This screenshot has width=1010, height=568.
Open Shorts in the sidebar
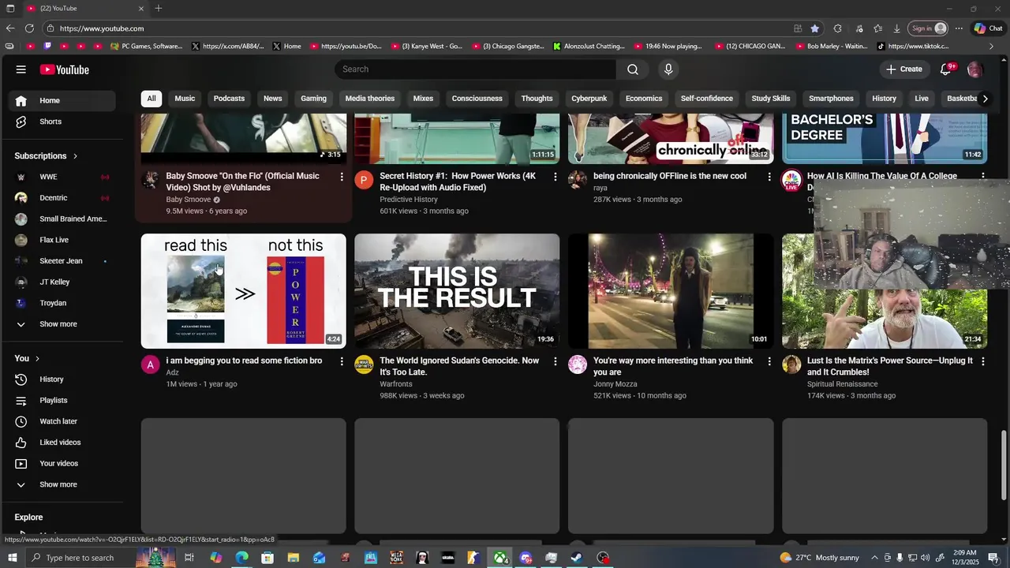(x=62, y=121)
